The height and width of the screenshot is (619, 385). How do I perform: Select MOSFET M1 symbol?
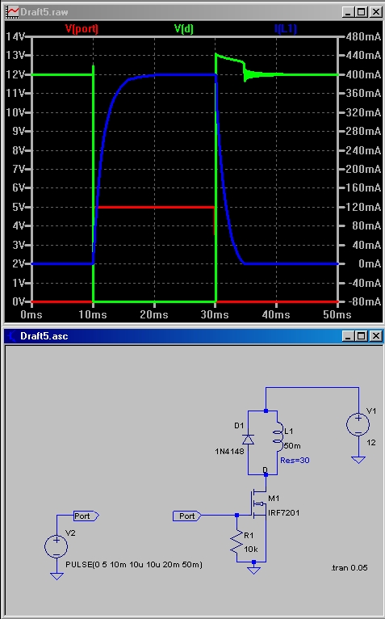pyautogui.click(x=258, y=503)
